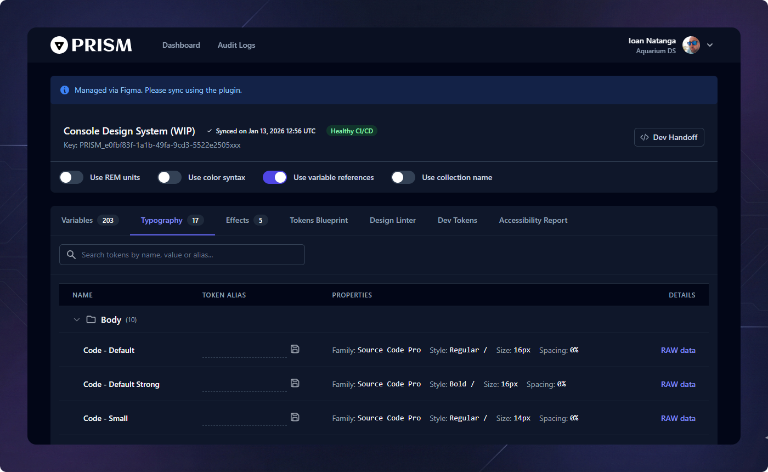Click the info icon in the Figma sync banner

pos(65,90)
